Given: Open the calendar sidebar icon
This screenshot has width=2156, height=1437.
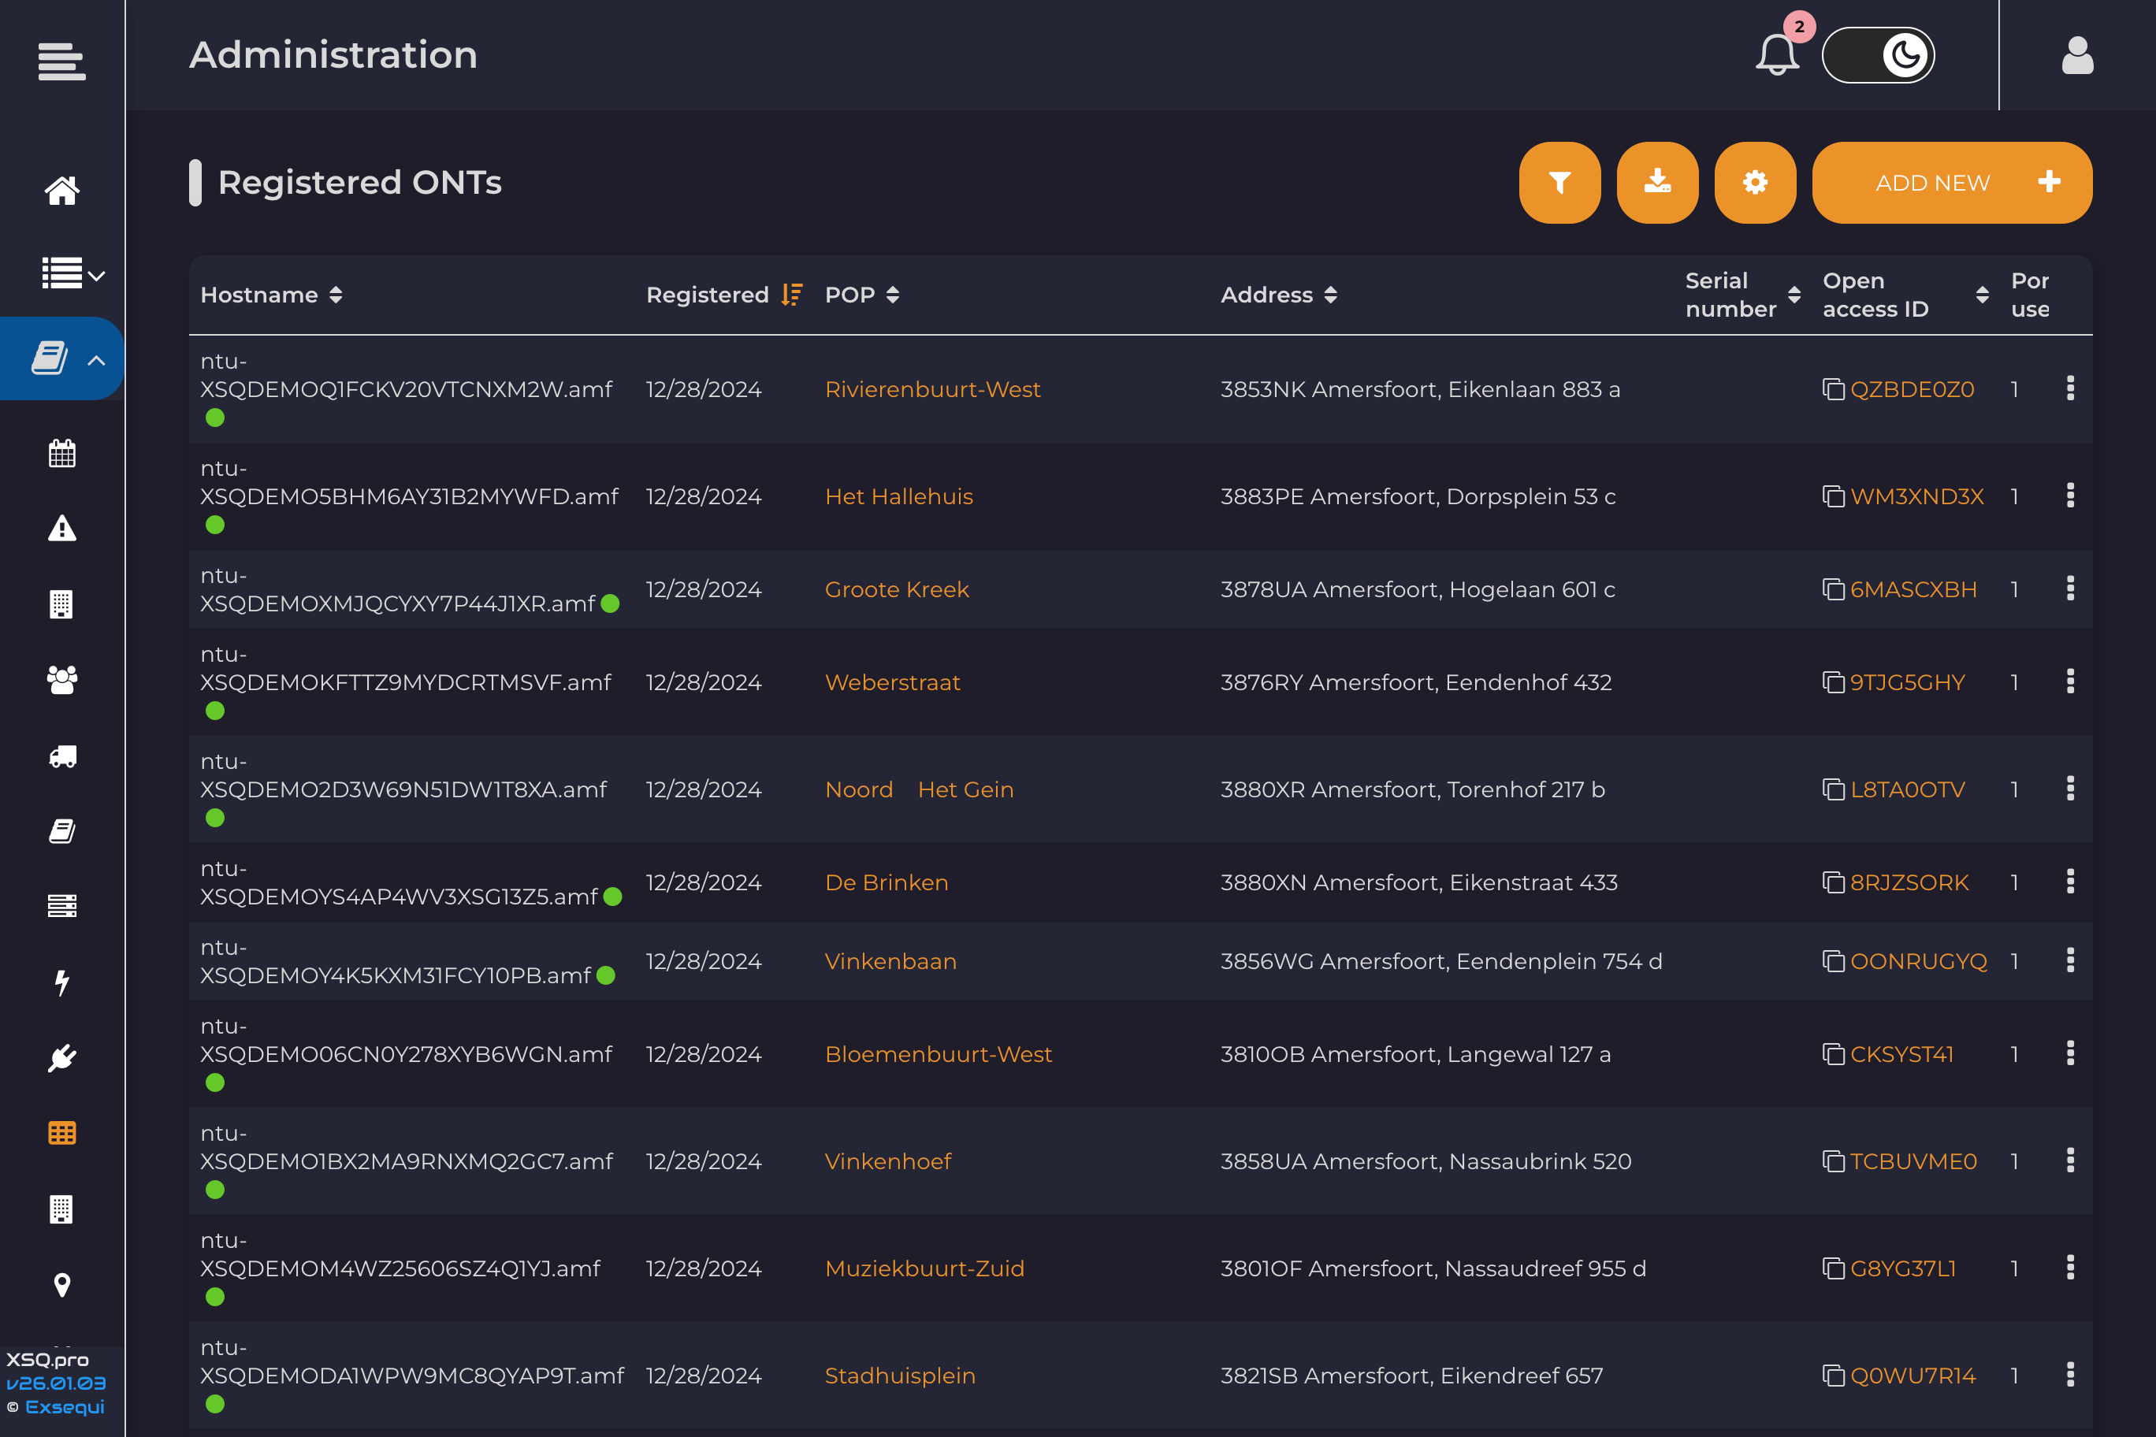Looking at the screenshot, I should [61, 453].
